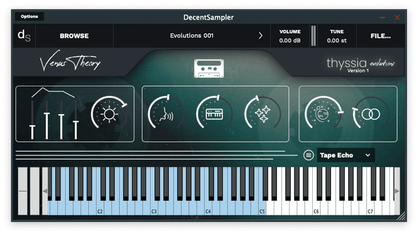Close the DecentSampler window
Screen dimensions: 418x235
pos(397,18)
